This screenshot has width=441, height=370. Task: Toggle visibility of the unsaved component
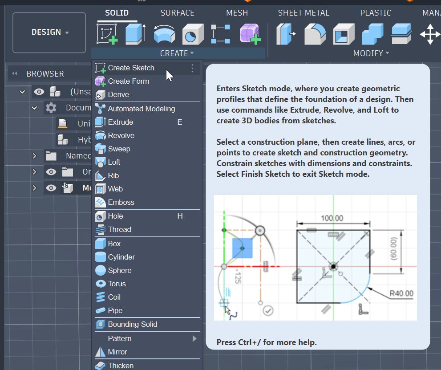click(x=39, y=92)
